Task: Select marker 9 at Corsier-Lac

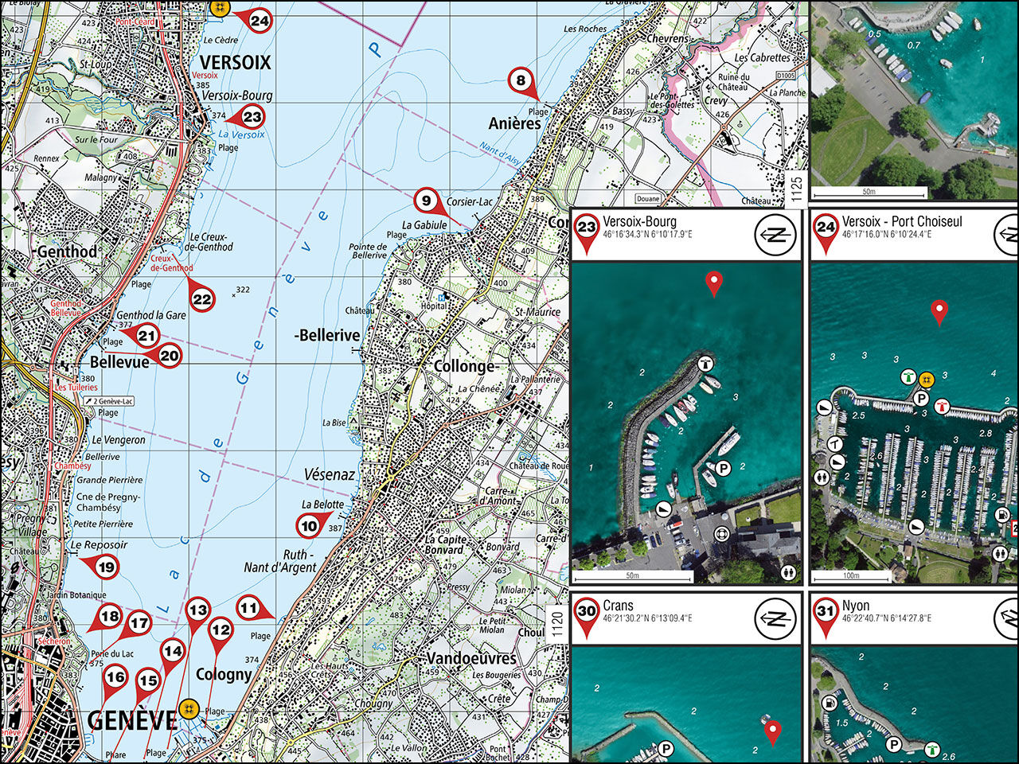Action: coord(426,201)
